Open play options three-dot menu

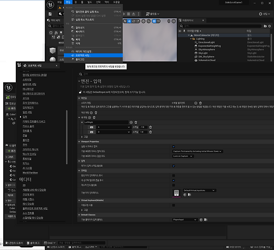[x=139, y=14]
